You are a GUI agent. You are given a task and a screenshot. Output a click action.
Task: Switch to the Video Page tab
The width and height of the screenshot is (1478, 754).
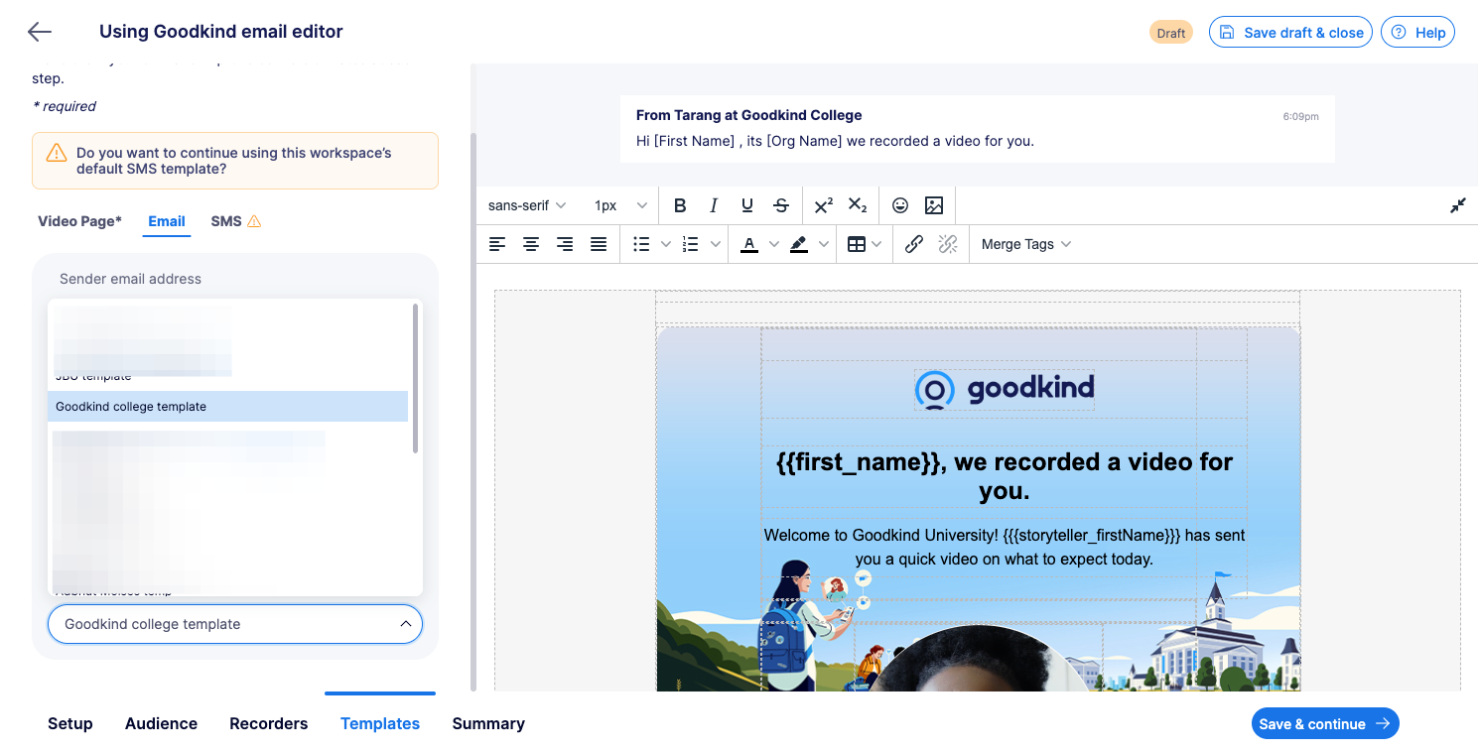[79, 221]
